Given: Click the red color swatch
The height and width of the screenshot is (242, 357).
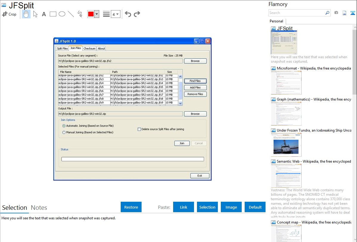Looking at the screenshot, I should point(91,14).
